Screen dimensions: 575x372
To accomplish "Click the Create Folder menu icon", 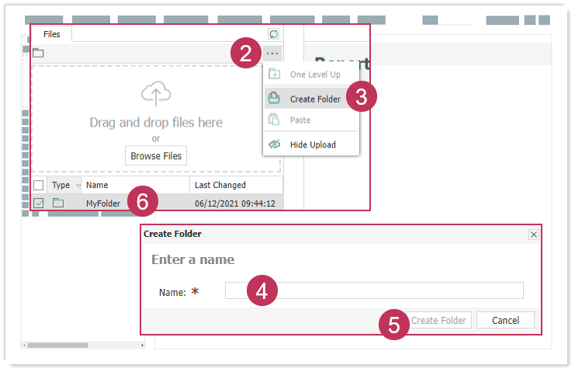I will [x=274, y=99].
